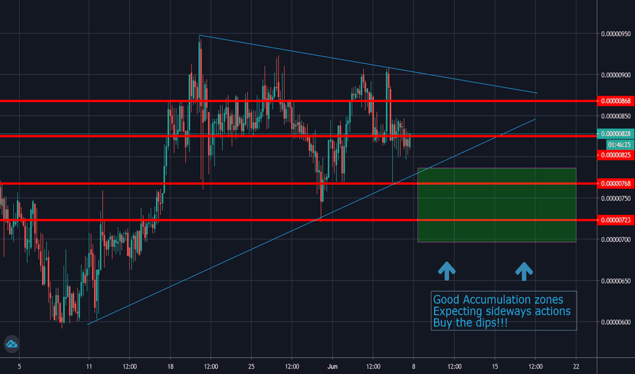Select the descending blue trendline at top

[x=368, y=65]
